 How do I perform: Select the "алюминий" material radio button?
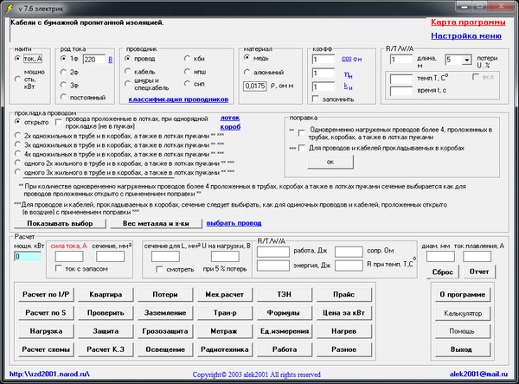tap(247, 72)
